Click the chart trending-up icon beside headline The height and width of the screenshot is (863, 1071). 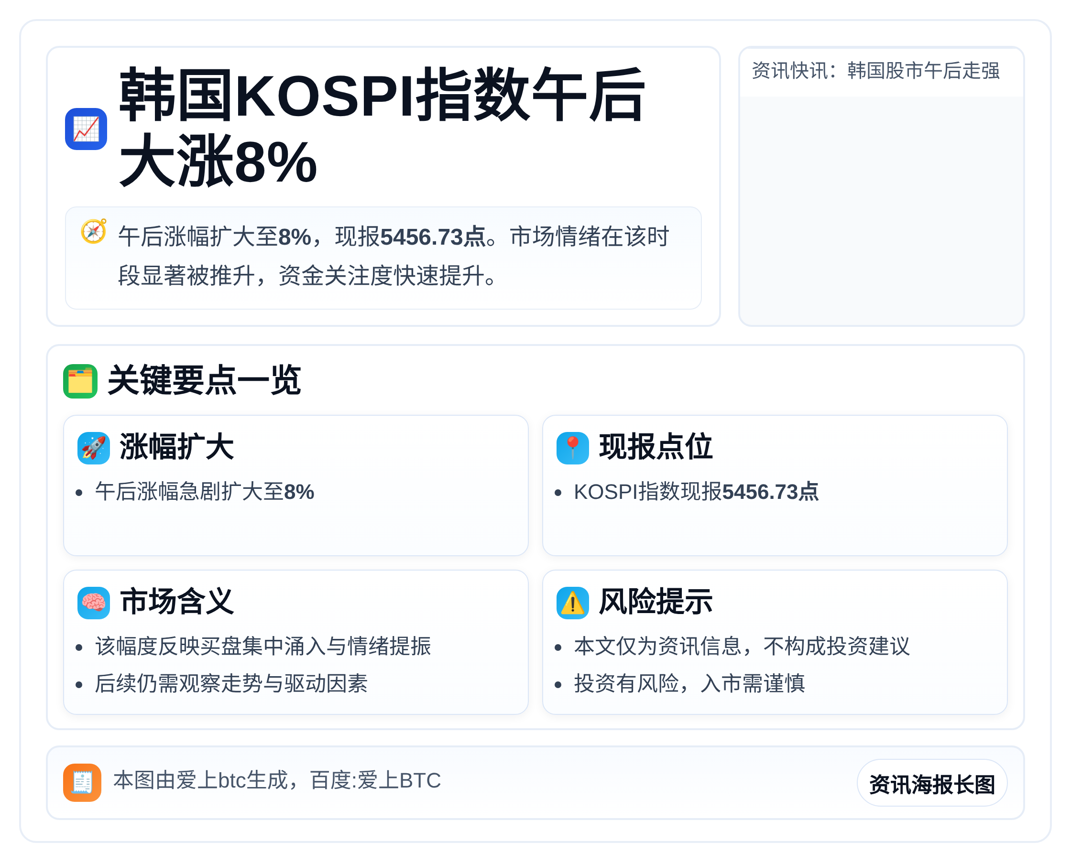(86, 129)
